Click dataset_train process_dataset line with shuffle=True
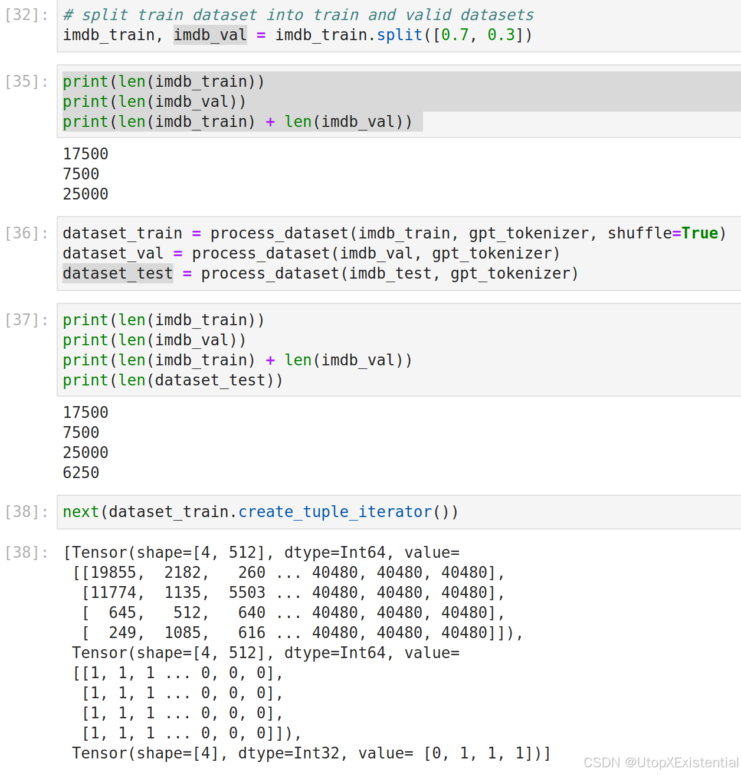This screenshot has height=775, width=741. (395, 233)
